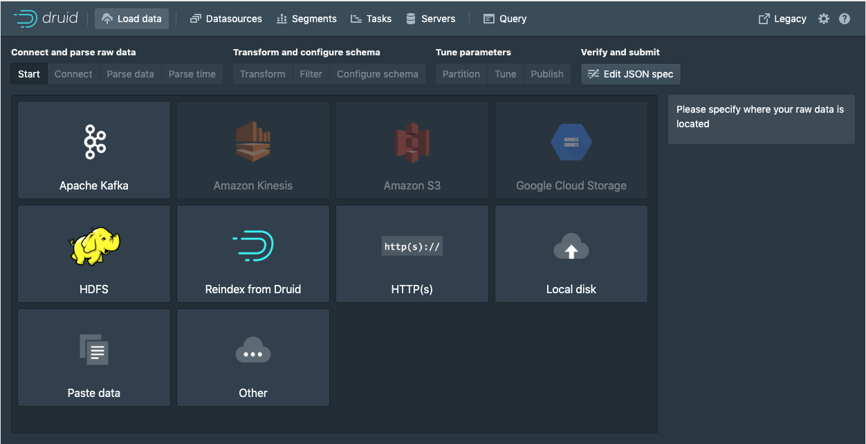
Task: Click the Reindex from Druid label
Action: pyautogui.click(x=253, y=289)
